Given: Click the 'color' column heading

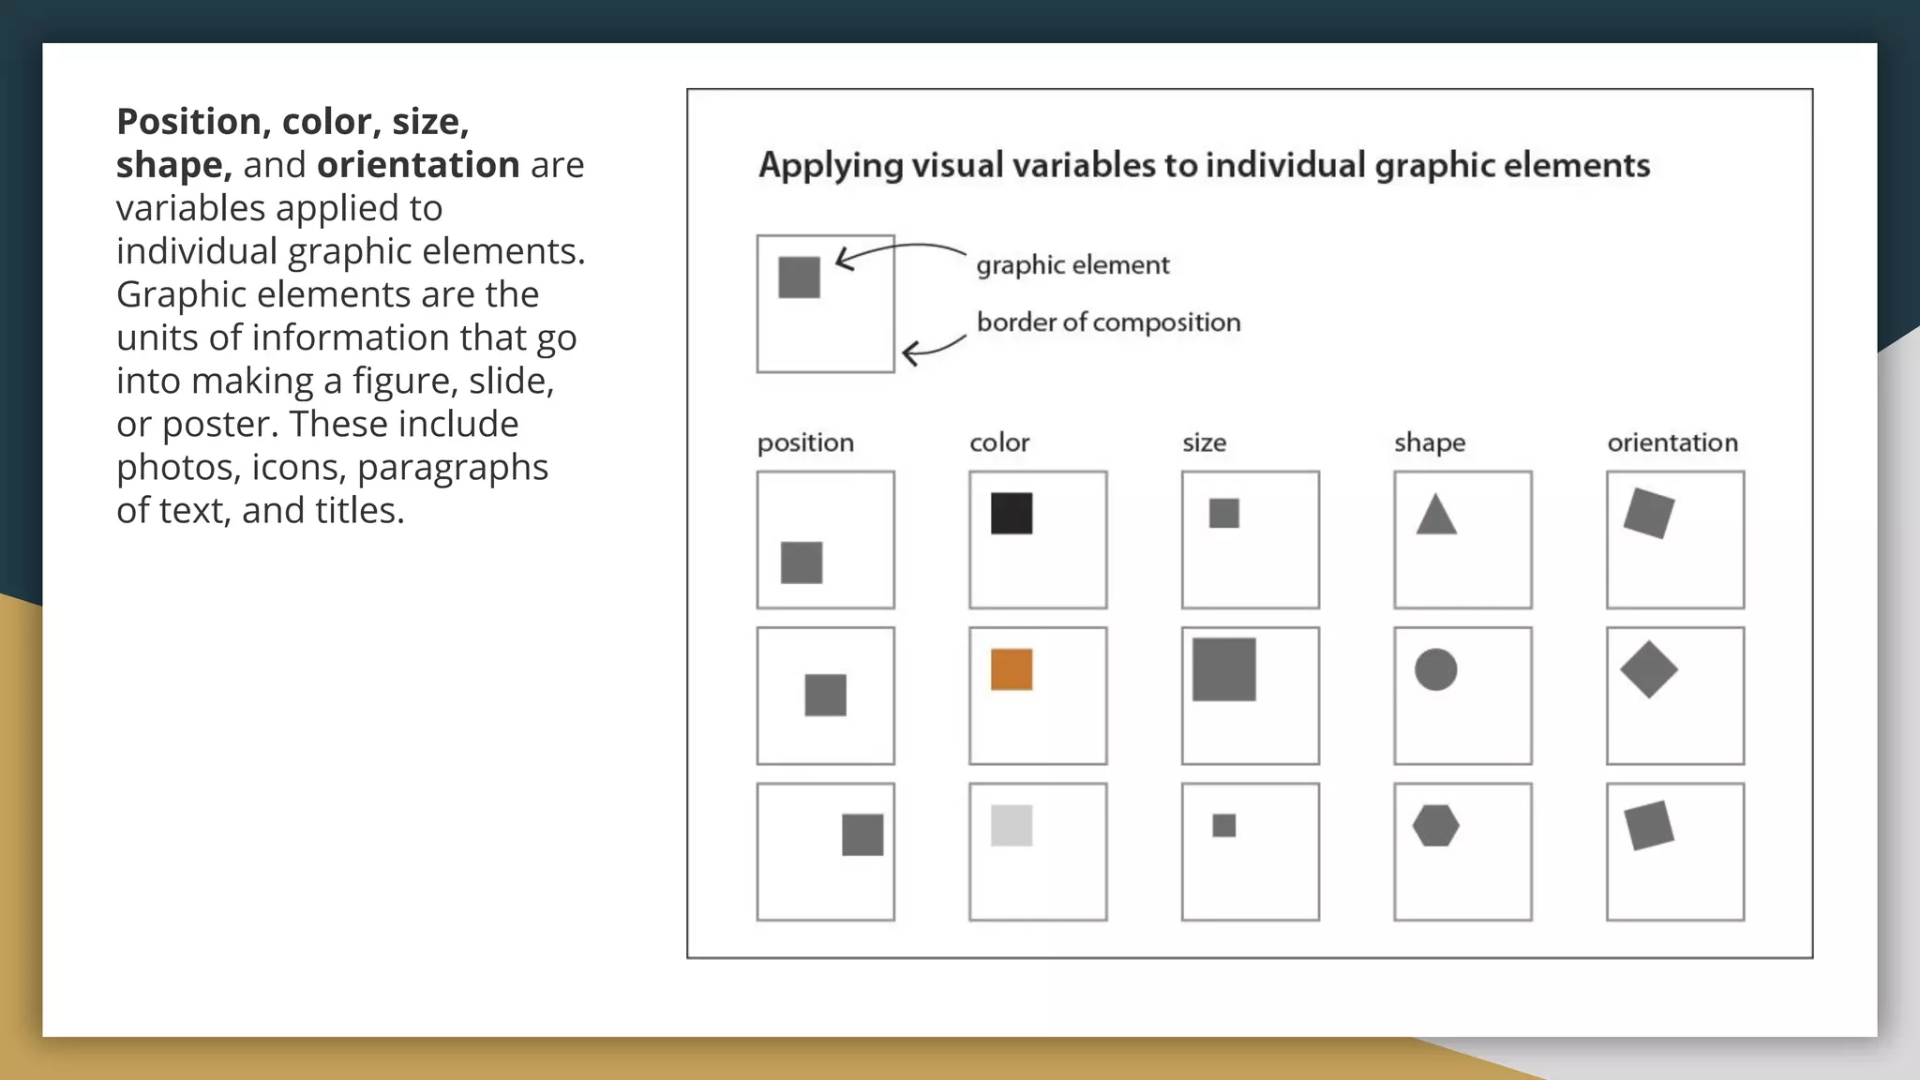Looking at the screenshot, I should point(999,442).
